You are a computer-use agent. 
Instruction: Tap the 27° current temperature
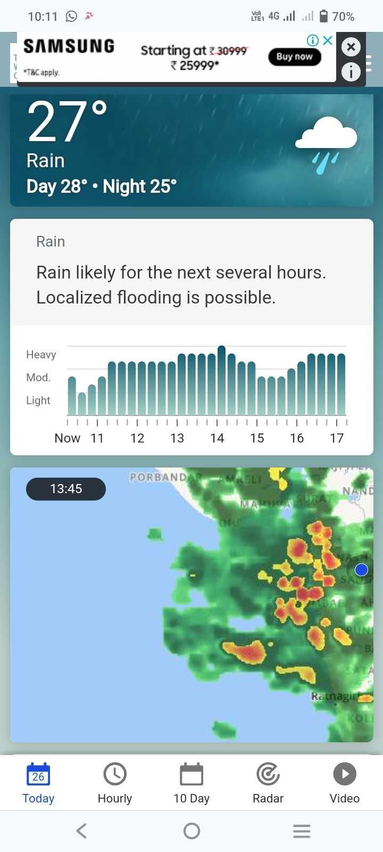coord(67,122)
